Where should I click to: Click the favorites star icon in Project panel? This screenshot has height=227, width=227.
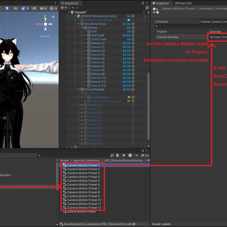(136, 155)
